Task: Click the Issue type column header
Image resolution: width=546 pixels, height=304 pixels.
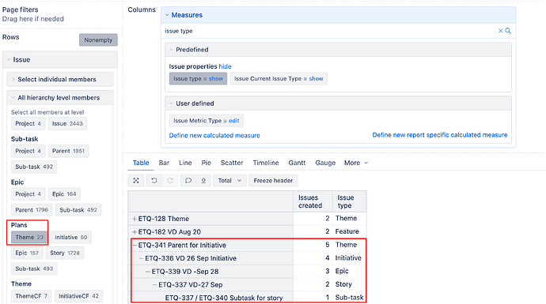Action: 349,201
